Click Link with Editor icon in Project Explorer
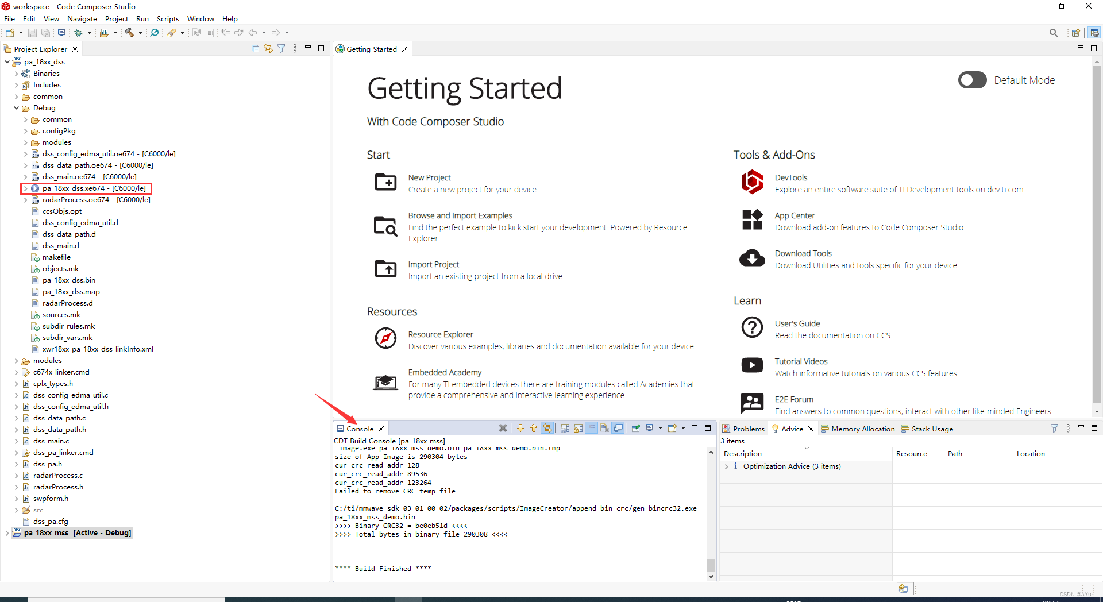This screenshot has height=602, width=1103. [268, 49]
